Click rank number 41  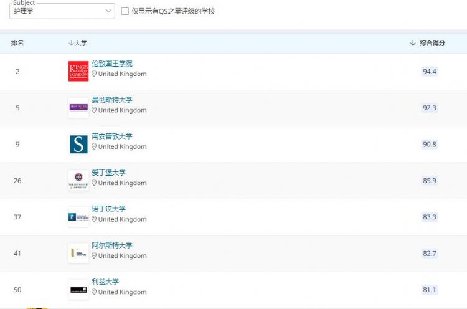pyautogui.click(x=17, y=254)
